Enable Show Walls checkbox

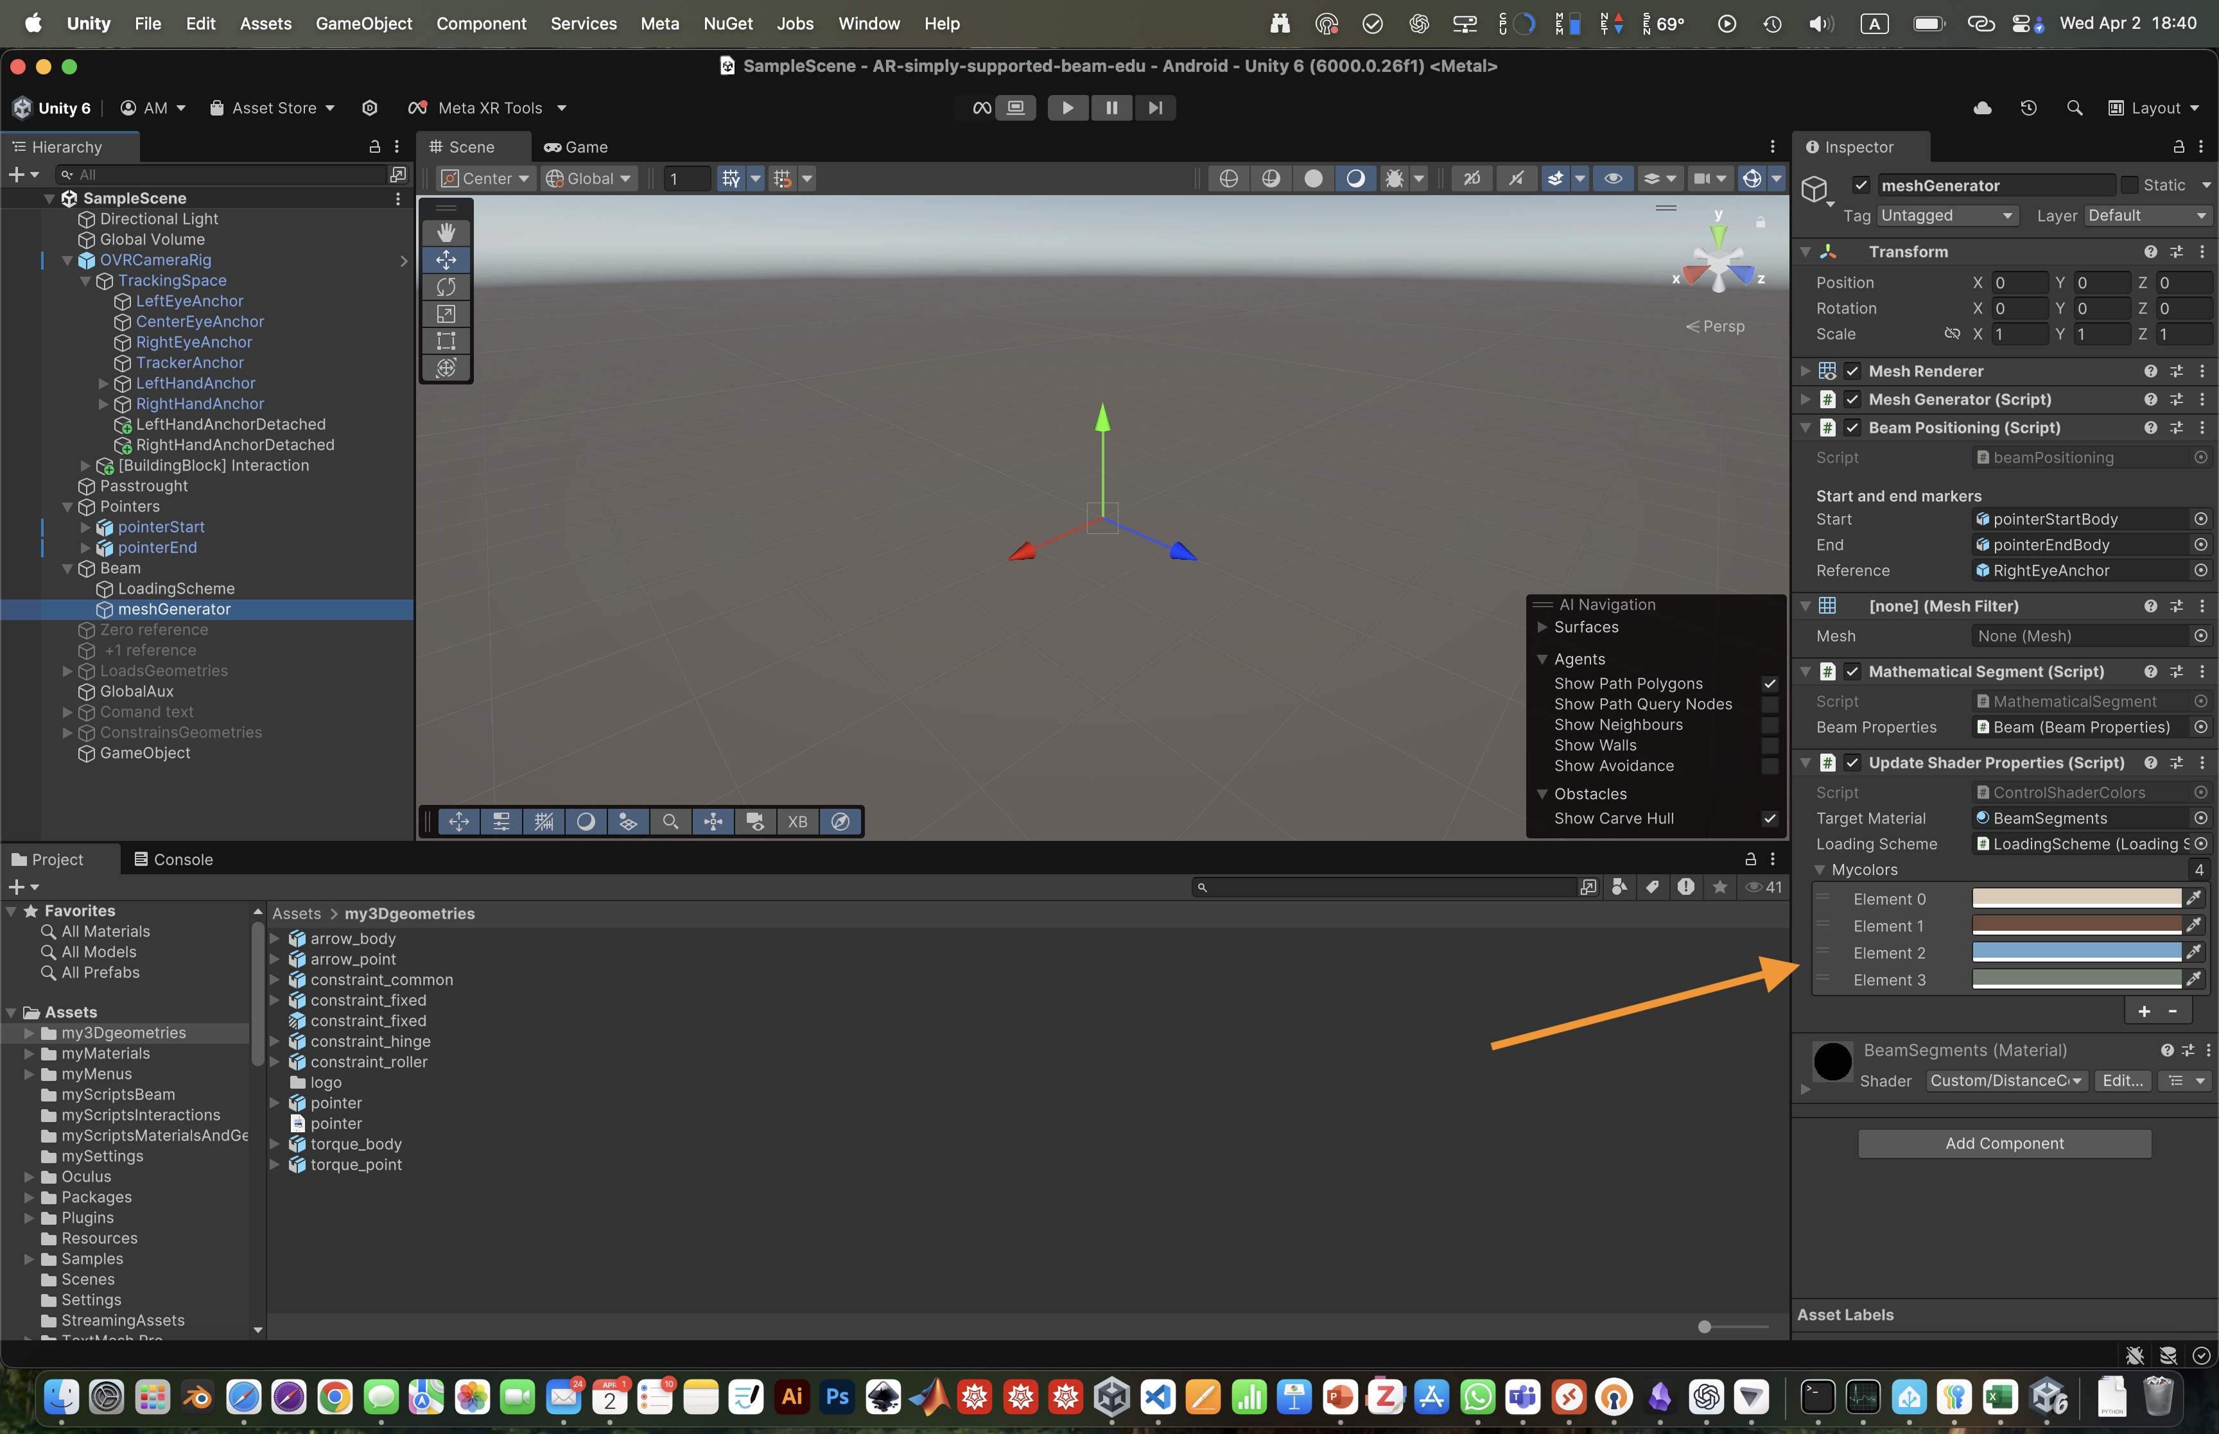click(1770, 745)
